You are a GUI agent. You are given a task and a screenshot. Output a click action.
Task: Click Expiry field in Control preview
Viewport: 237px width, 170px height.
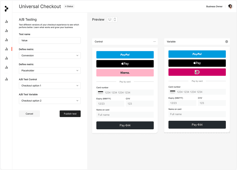(x=110, y=104)
